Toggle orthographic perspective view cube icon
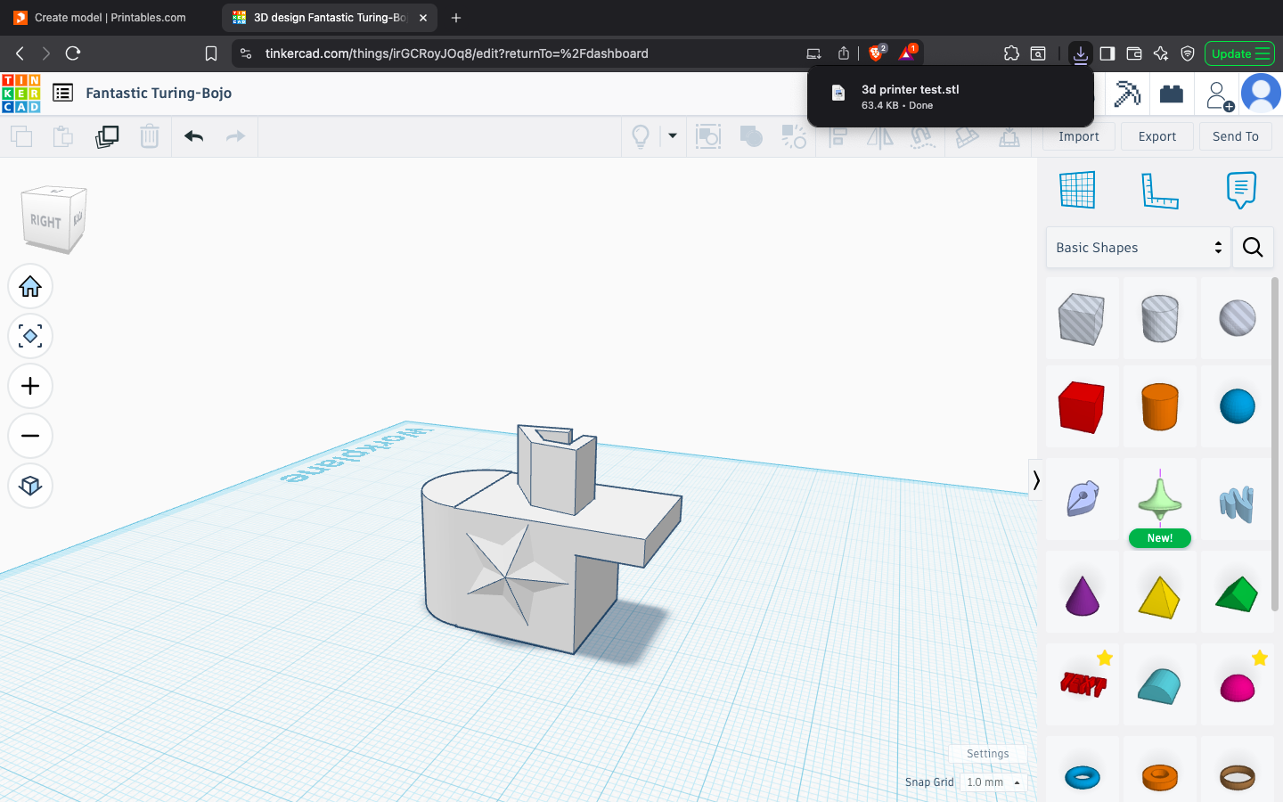This screenshot has height=802, width=1283. pos(30,486)
